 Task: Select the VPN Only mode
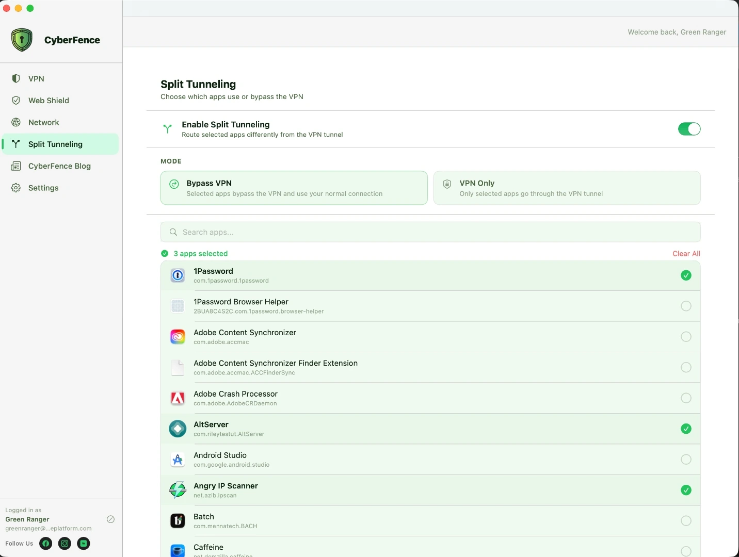point(567,188)
